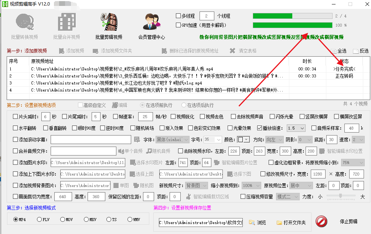This screenshot has width=371, height=234.
Task: Click the 打开文件夹 button label
Action: pyautogui.click(x=295, y=223)
